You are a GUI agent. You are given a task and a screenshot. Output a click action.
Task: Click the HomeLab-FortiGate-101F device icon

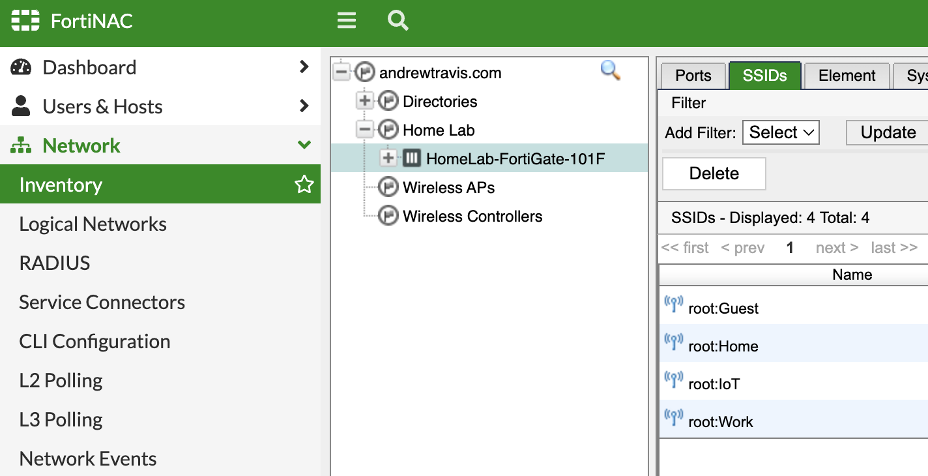[412, 158]
